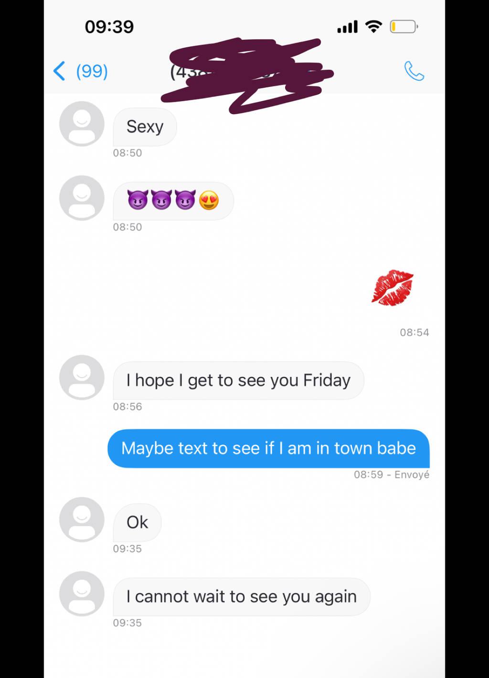Tap the avatar beside 'I hope I get to see you Friday'
The width and height of the screenshot is (489, 678).
[x=82, y=377]
